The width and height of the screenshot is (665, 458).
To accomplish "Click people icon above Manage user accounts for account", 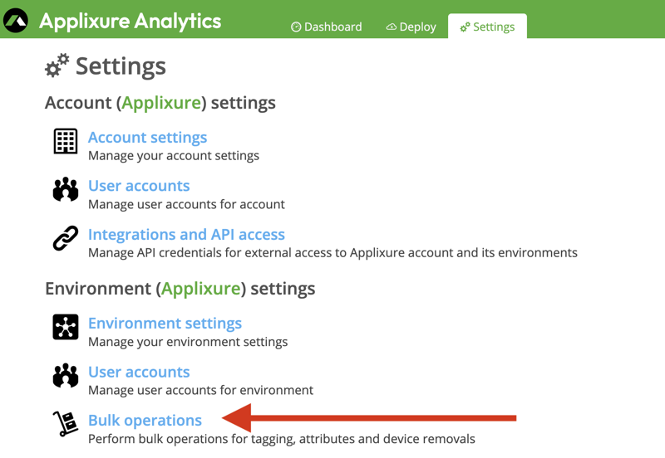I will pyautogui.click(x=66, y=189).
